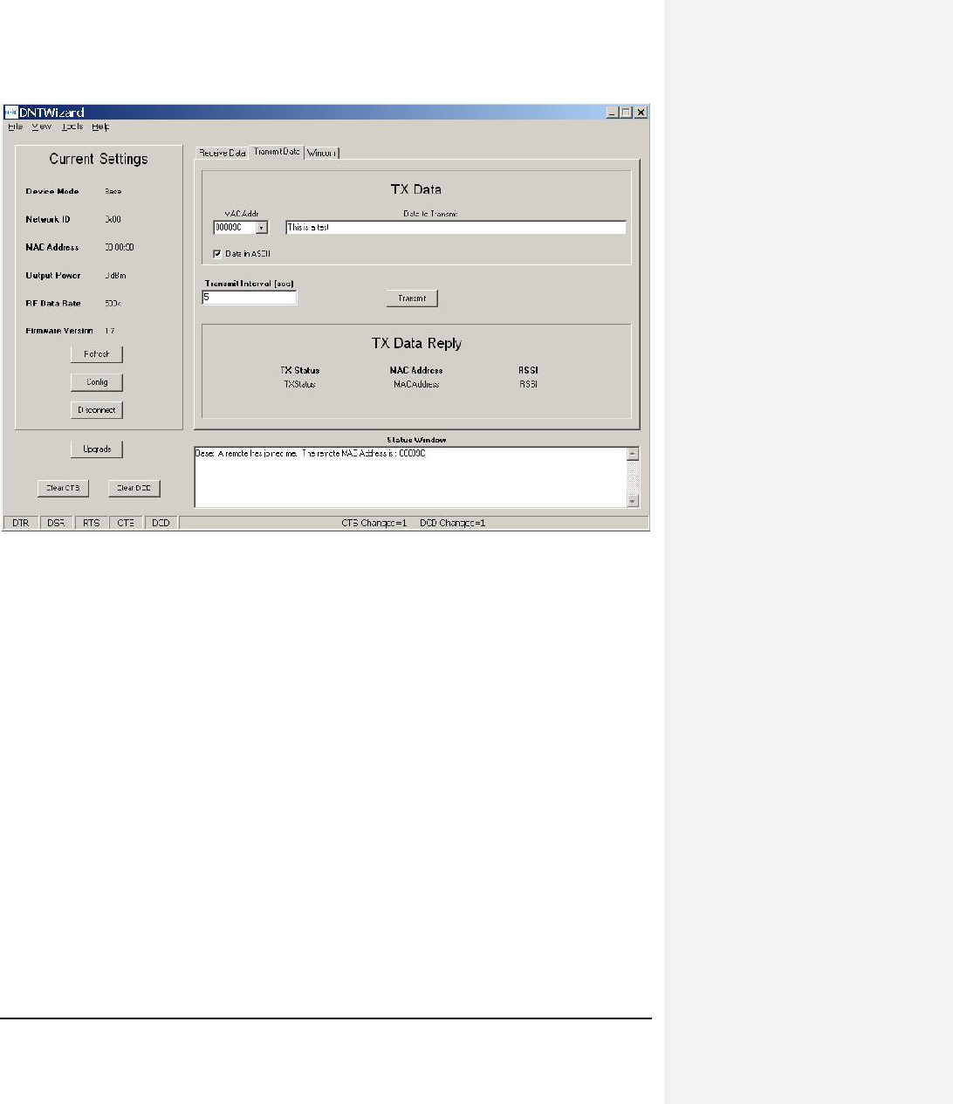Click the 'TXStatus' value text
953x1104 pixels.
click(299, 384)
